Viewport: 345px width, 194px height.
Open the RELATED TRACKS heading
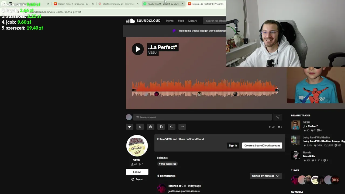tap(301, 116)
